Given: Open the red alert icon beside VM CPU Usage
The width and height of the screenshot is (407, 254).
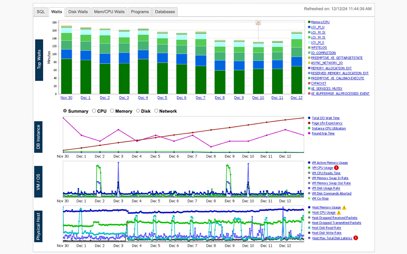Looking at the screenshot, I should click(336, 168).
